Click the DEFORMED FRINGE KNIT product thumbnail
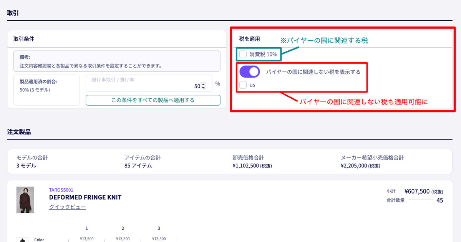 [25, 200]
